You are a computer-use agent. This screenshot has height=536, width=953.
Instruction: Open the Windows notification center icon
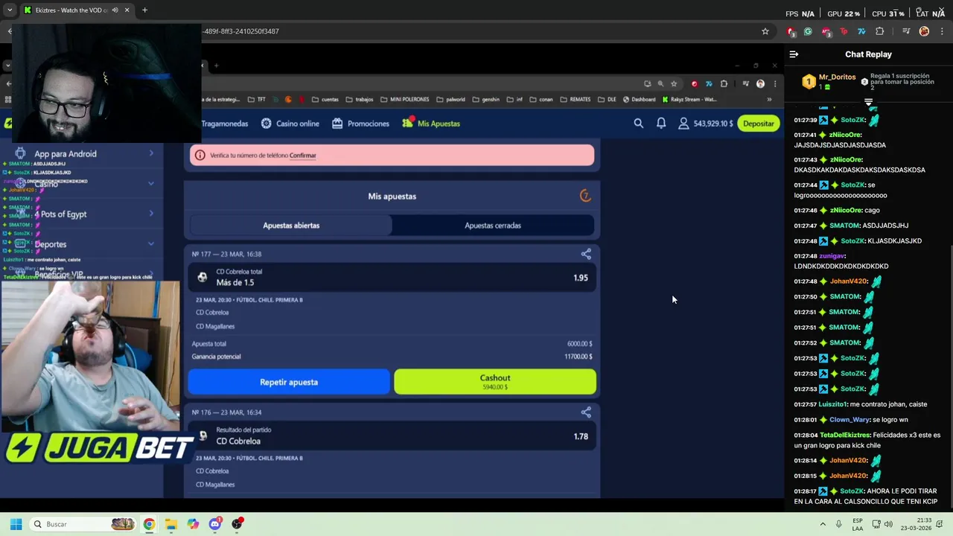(x=941, y=524)
